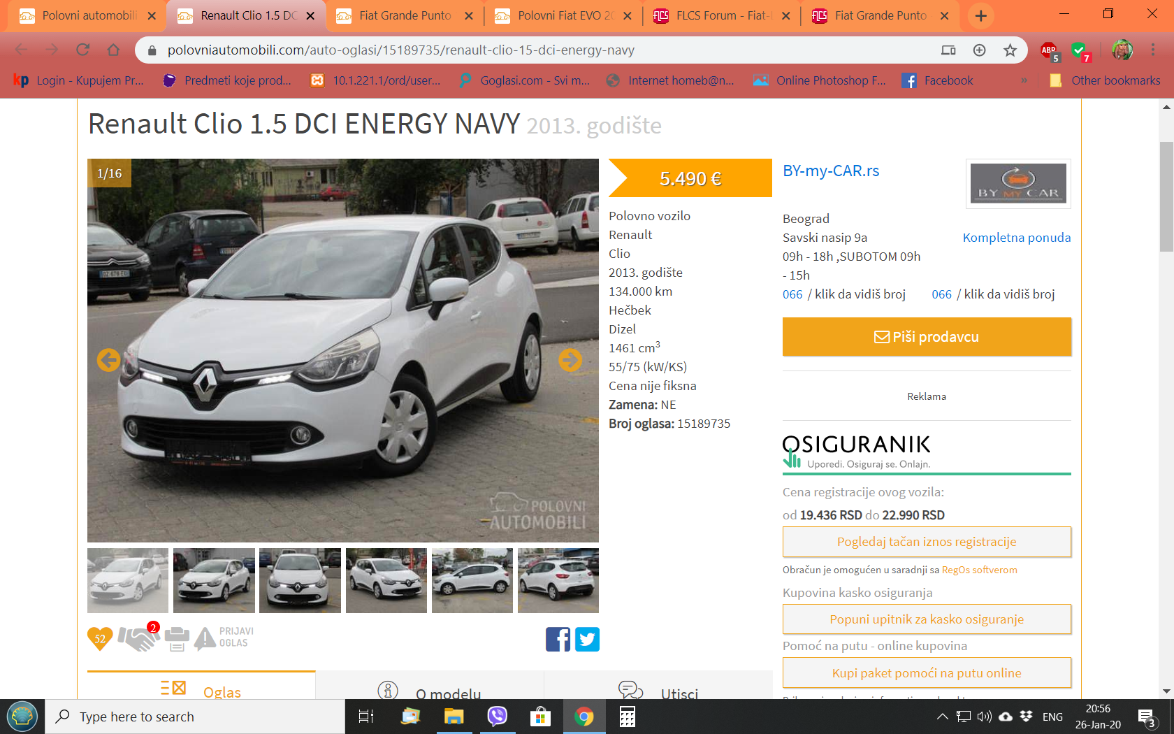Click Popuni upitnik za kasko osiguranje

pos(927,619)
